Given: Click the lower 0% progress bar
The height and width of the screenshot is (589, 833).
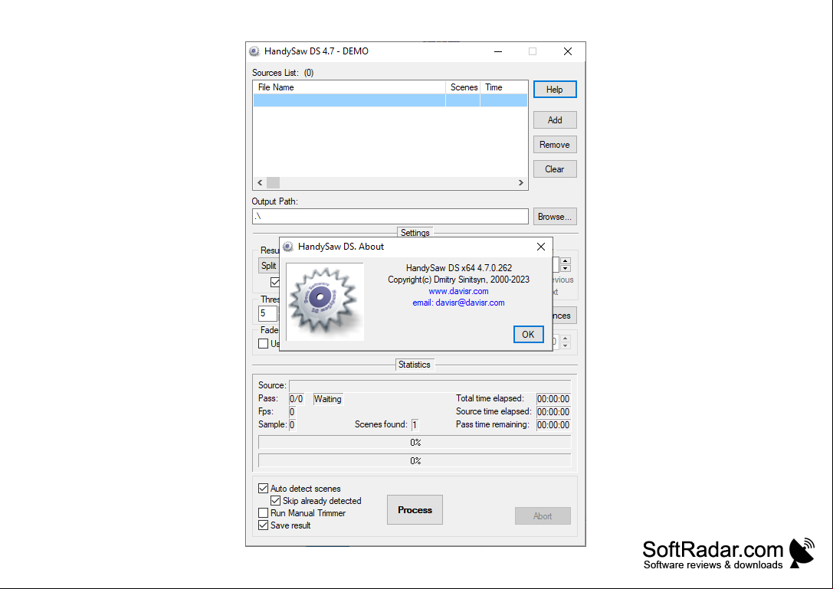Looking at the screenshot, I should click(415, 460).
